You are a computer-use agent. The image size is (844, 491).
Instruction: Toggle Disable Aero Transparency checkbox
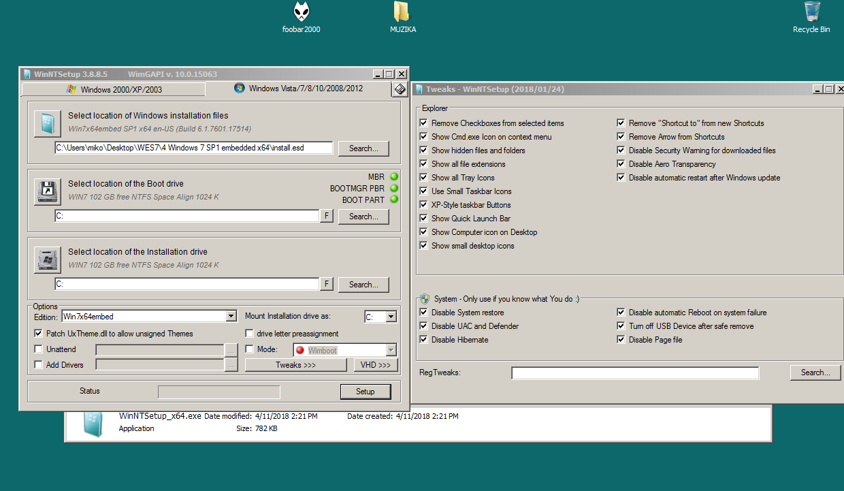[x=621, y=164]
